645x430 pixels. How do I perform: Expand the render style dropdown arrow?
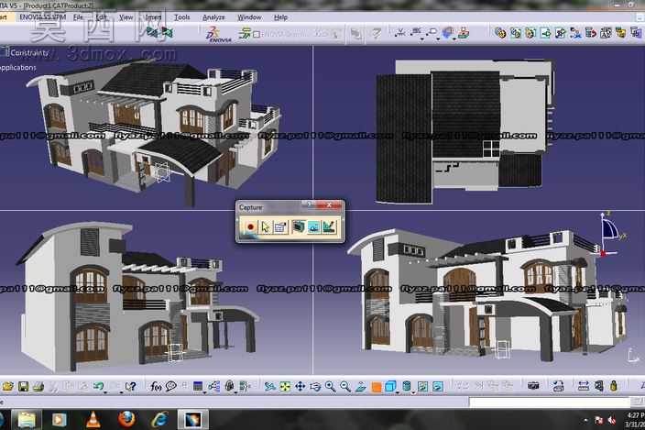[413, 391]
